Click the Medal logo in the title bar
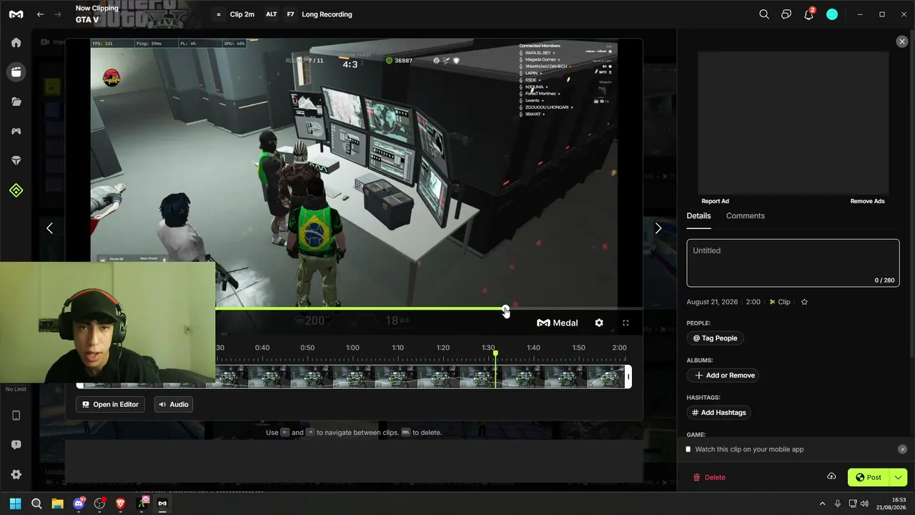 pyautogui.click(x=16, y=14)
